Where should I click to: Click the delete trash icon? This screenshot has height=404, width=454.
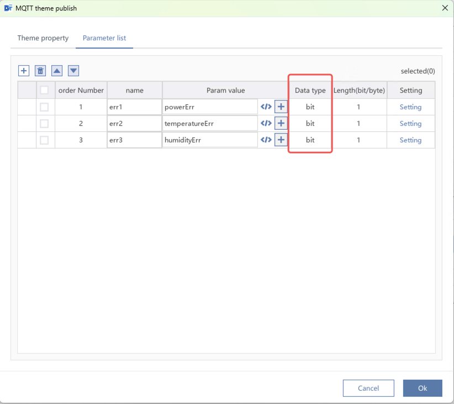[40, 71]
